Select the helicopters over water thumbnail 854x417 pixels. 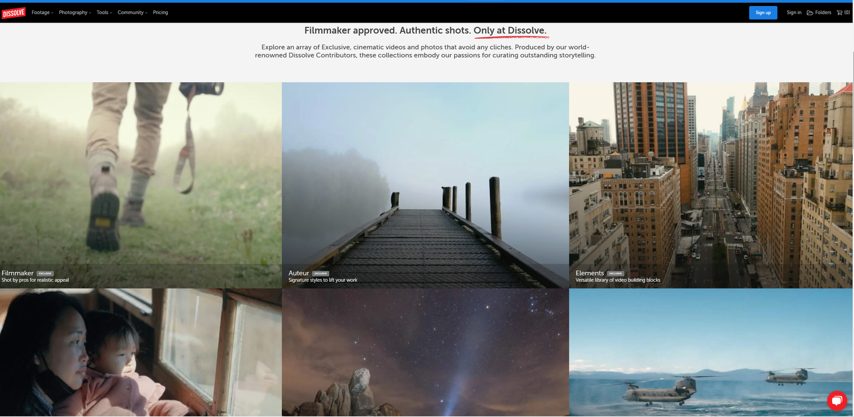(x=710, y=352)
